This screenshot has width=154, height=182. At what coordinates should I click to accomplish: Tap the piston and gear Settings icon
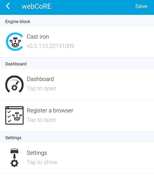pos(15,158)
